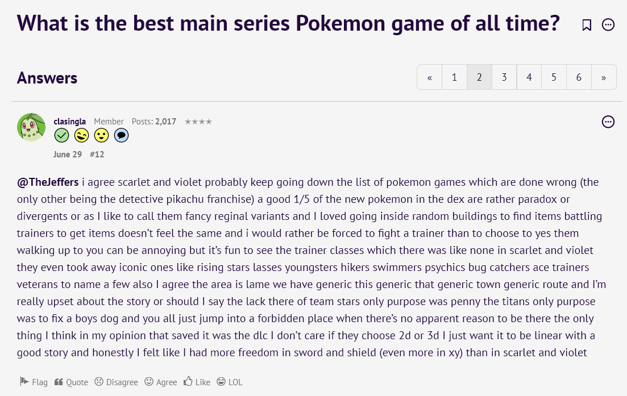Open discussion options ellipsis menu
627x396 pixels.
[x=608, y=24]
